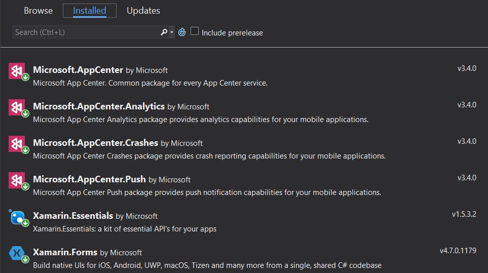The height and width of the screenshot is (273, 488).
Task: Click the magnifier search icon
Action: pyautogui.click(x=164, y=32)
